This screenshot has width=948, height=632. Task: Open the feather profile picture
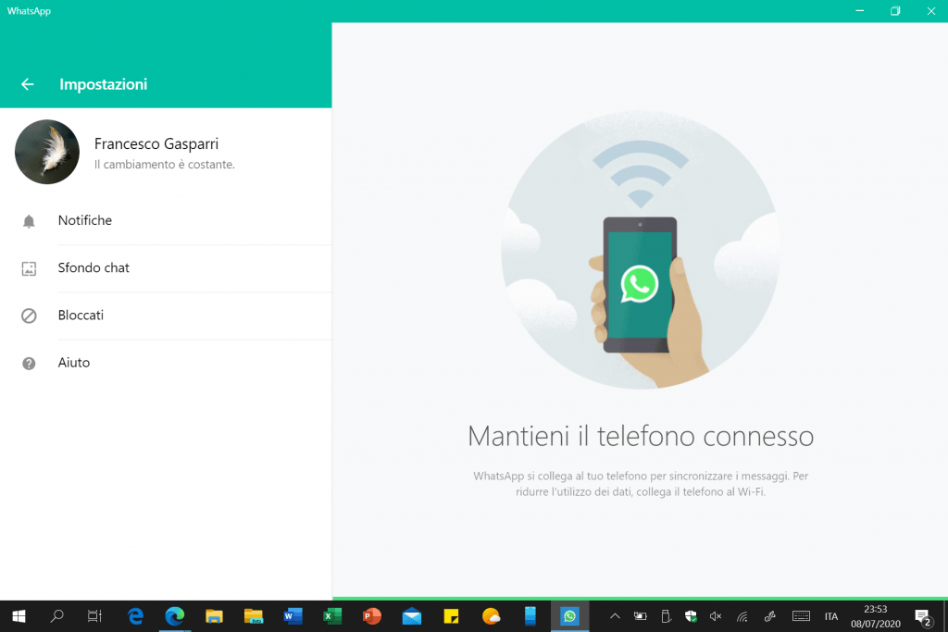coord(47,152)
